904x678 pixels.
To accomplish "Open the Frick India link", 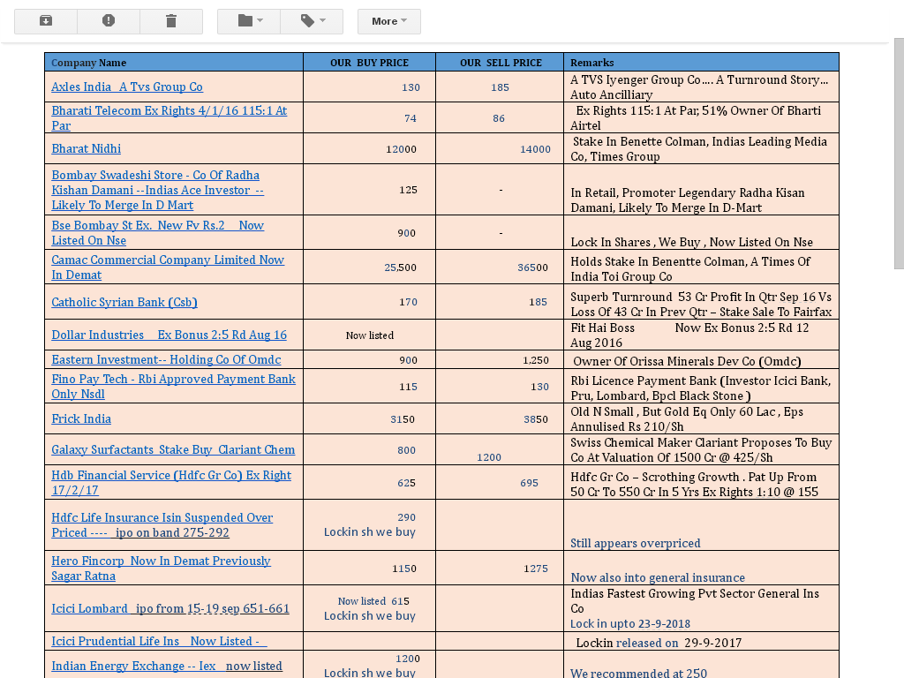I will [81, 419].
